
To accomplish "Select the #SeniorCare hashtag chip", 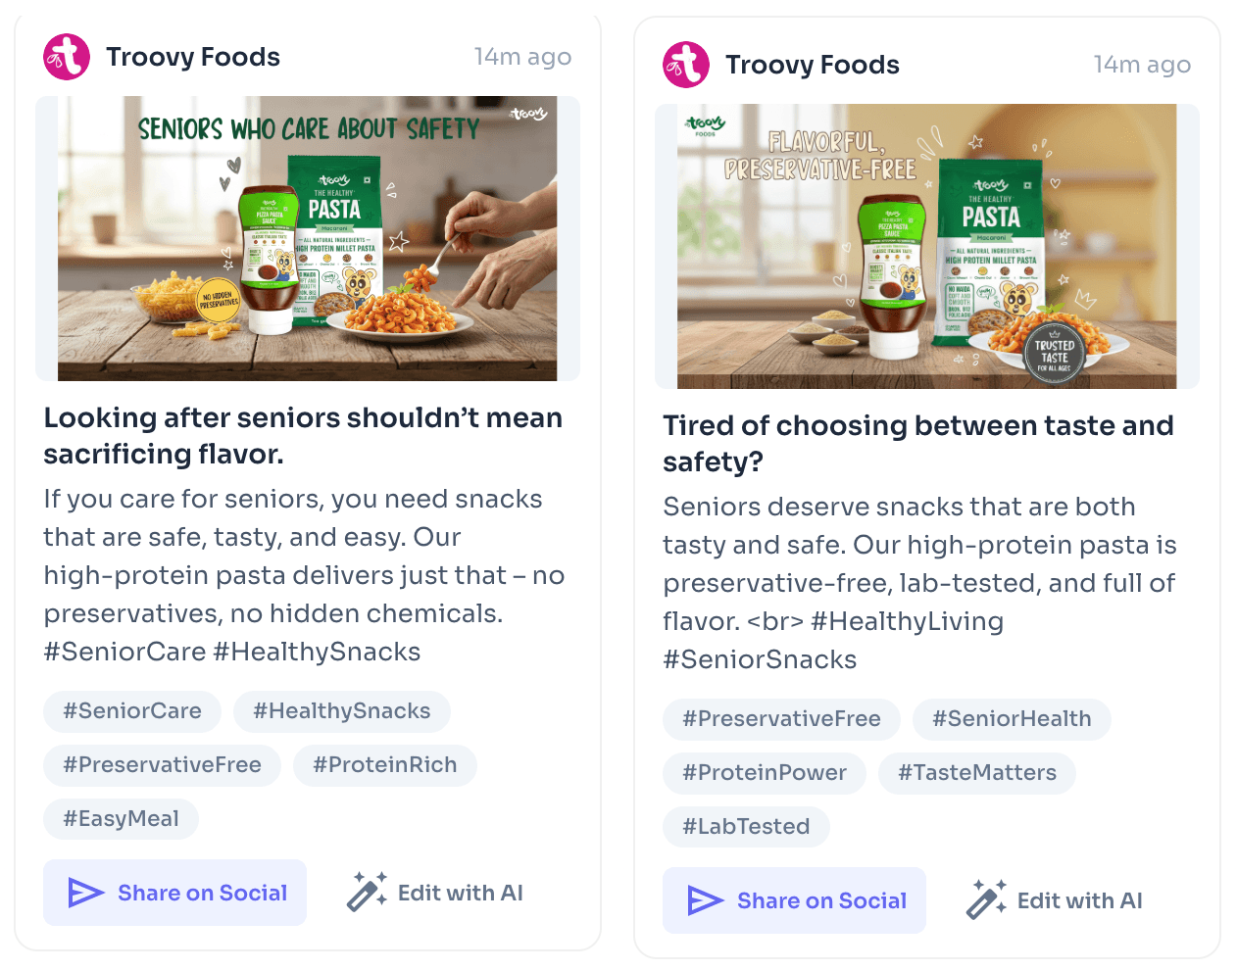I will pyautogui.click(x=131, y=711).
